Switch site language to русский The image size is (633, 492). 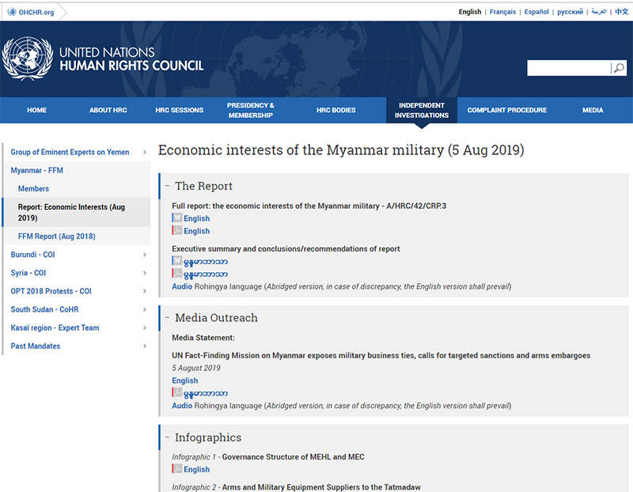click(570, 12)
